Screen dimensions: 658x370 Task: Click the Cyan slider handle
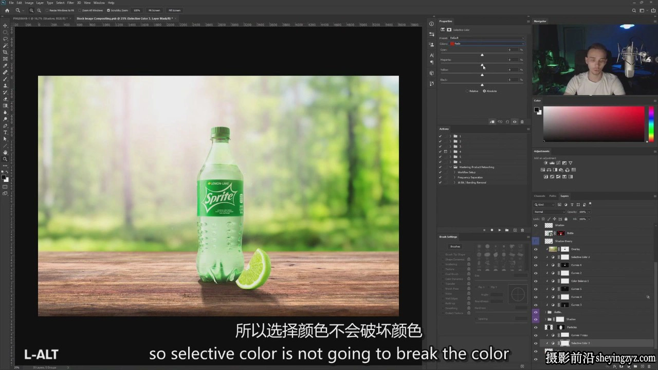coord(482,54)
